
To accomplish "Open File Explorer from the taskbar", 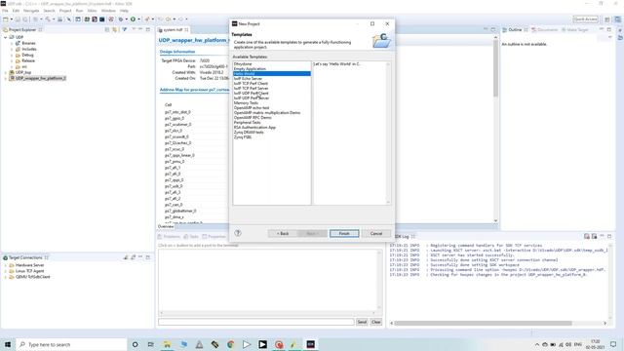I will [x=167, y=344].
